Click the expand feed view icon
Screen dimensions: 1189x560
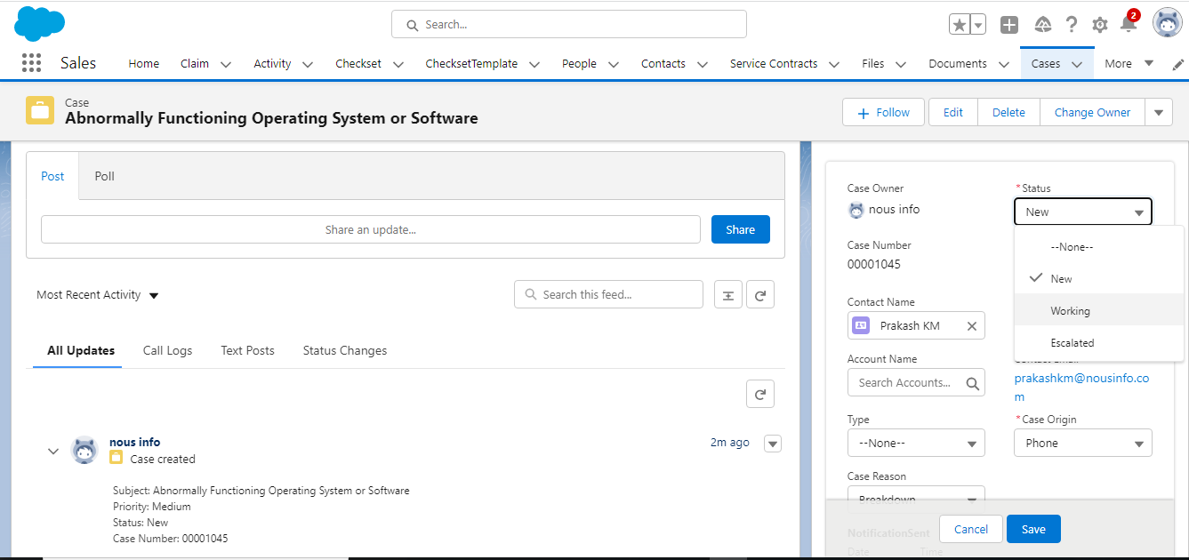[x=728, y=295]
